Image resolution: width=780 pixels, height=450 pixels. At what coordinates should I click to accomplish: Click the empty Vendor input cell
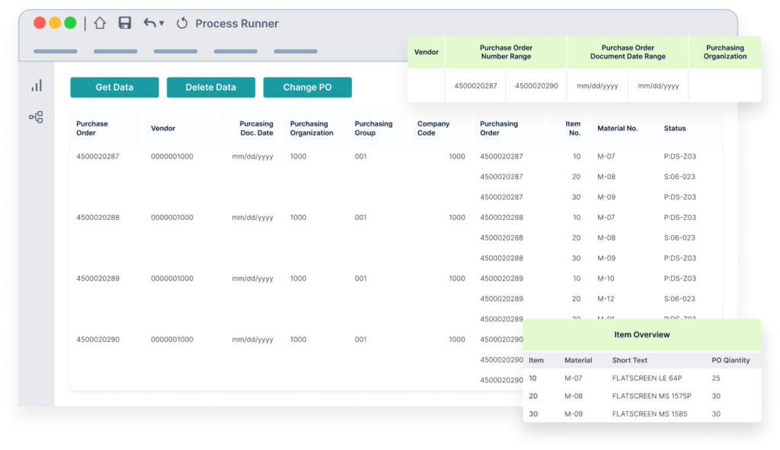click(426, 86)
